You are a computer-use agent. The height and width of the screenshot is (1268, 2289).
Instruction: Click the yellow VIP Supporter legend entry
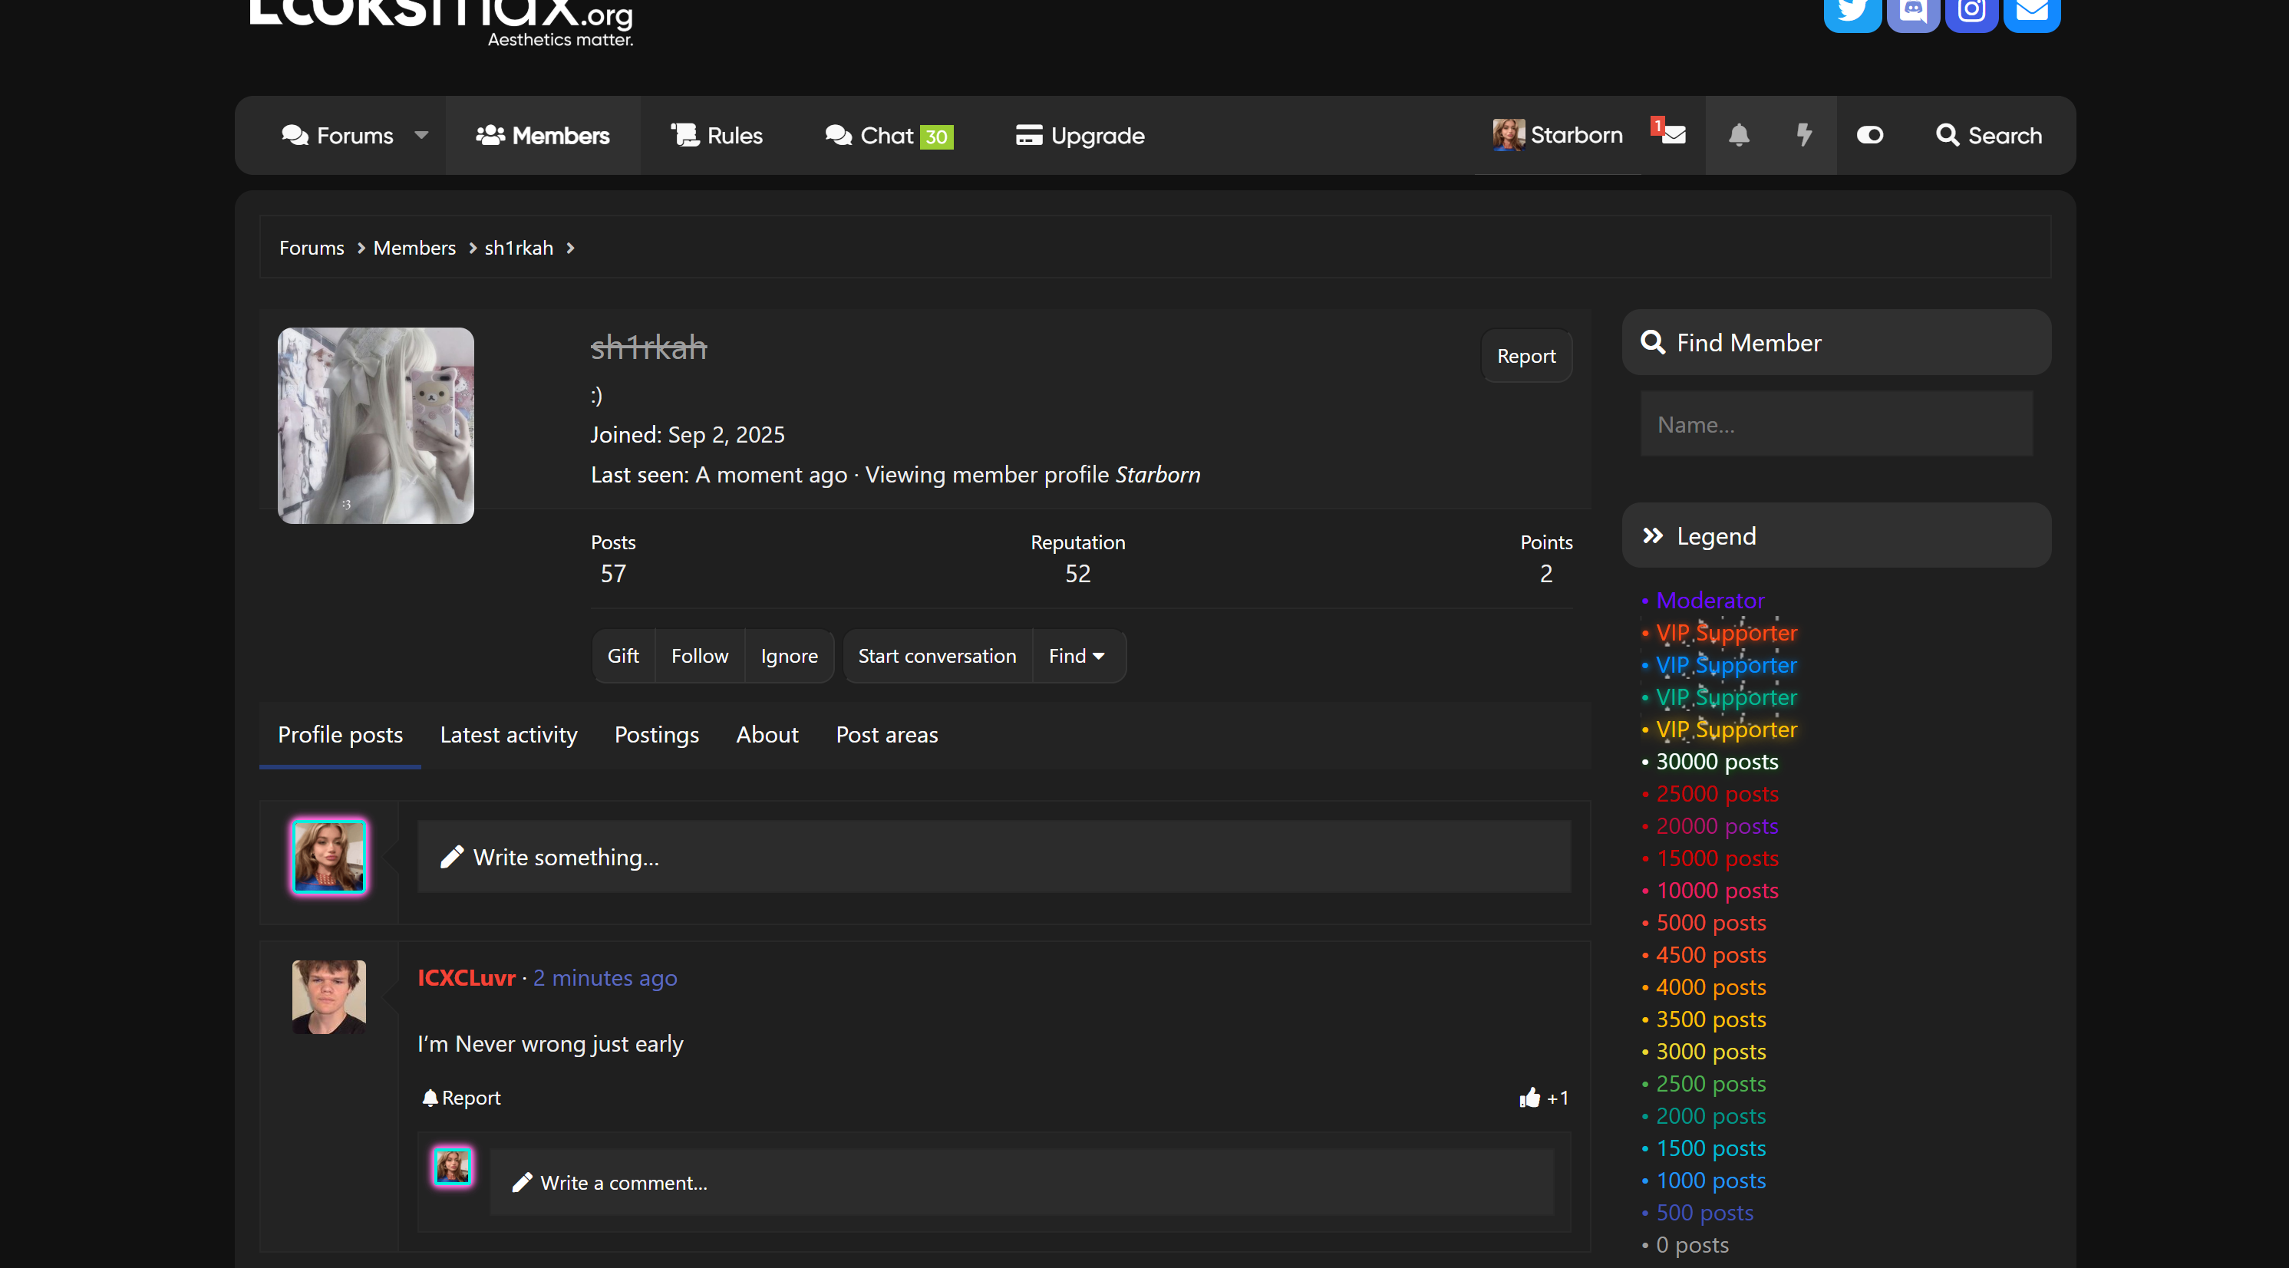tap(1727, 729)
